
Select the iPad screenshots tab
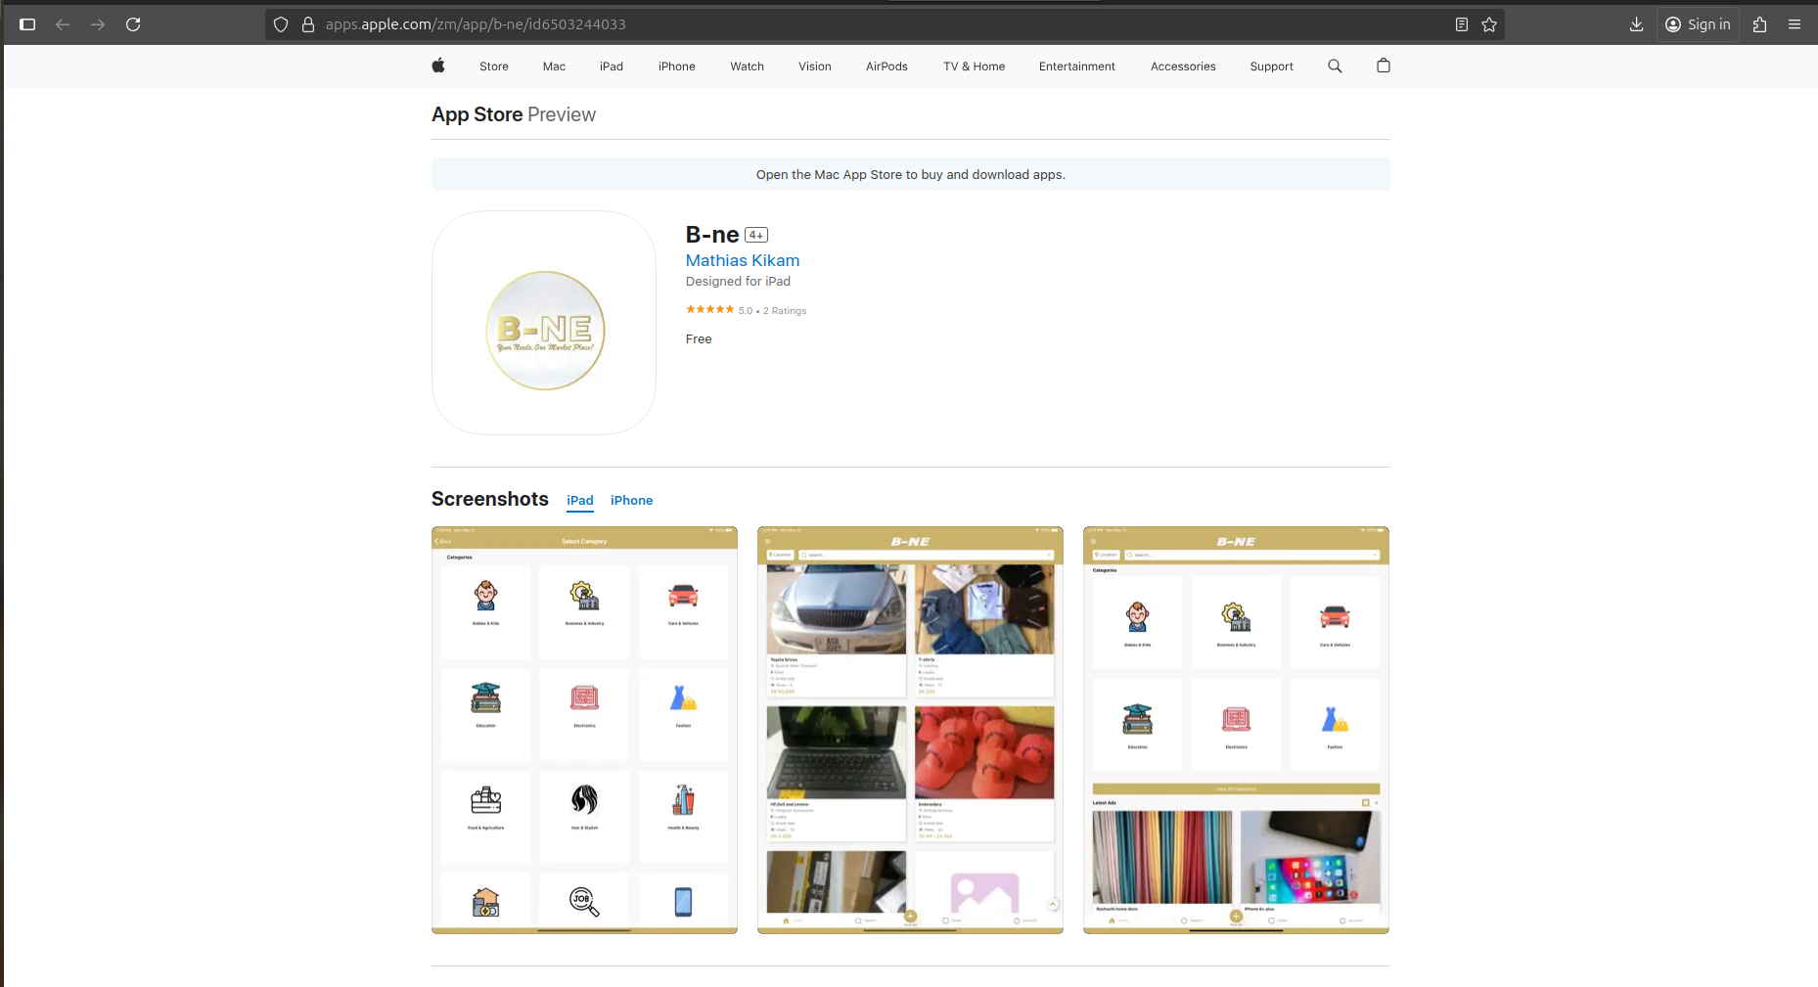point(579,500)
